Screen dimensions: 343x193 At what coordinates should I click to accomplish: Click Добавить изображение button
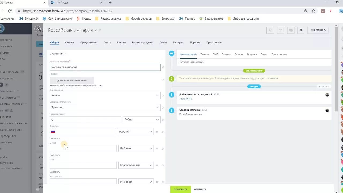72,80
